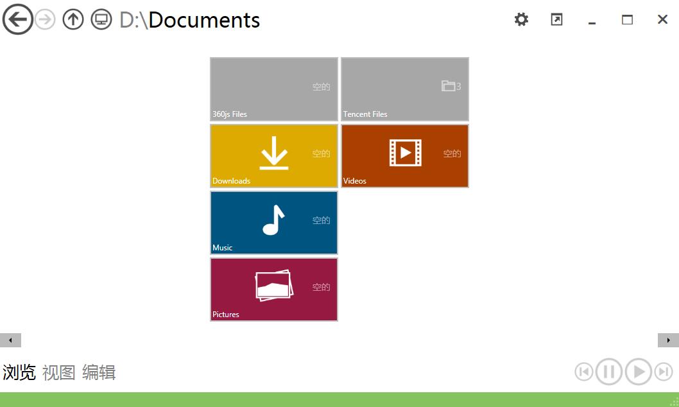Screen dimensions: 679x407
Task: Click the forward arrow navigation icon
Action: (x=45, y=20)
